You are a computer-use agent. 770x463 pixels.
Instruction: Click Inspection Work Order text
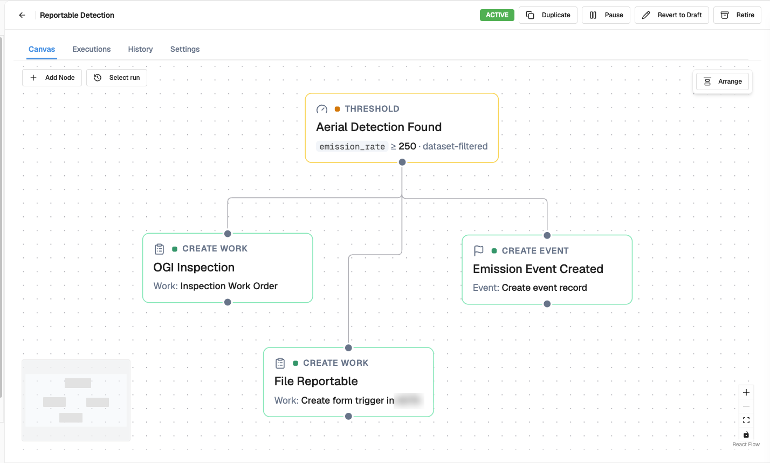(x=229, y=286)
